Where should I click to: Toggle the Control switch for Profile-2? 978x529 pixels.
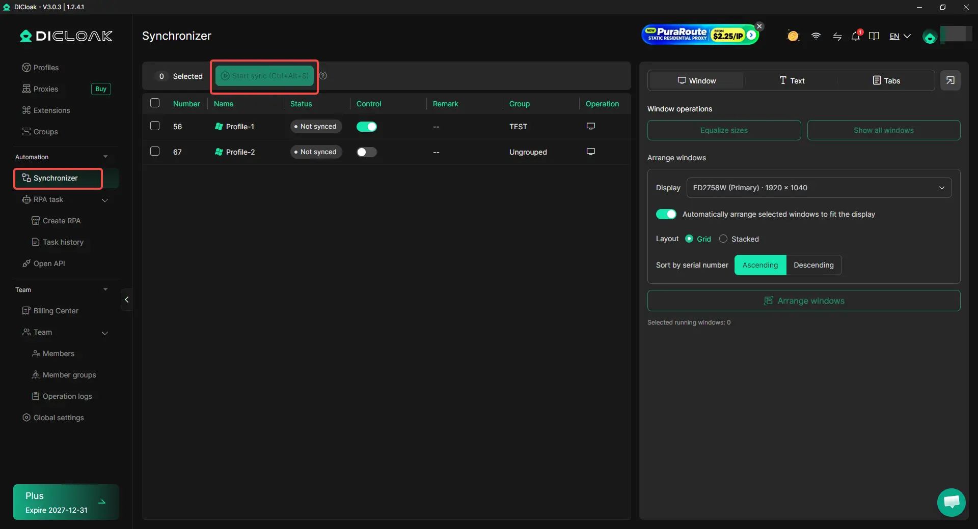click(367, 152)
